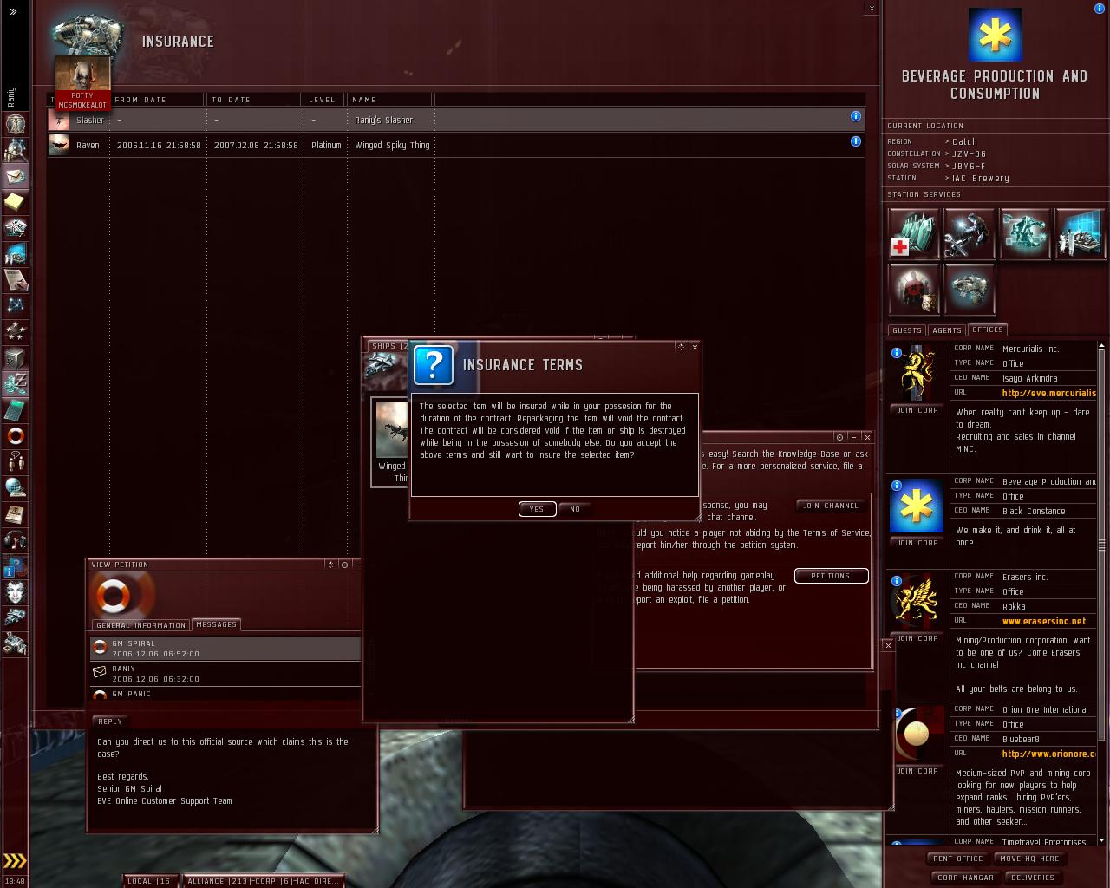
Task: Open the spaceship icon in sidebar
Action: pos(15,618)
